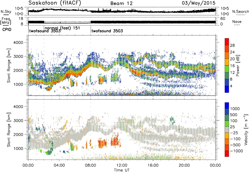Click the '-1000' velocity colorbar value

point(236,151)
